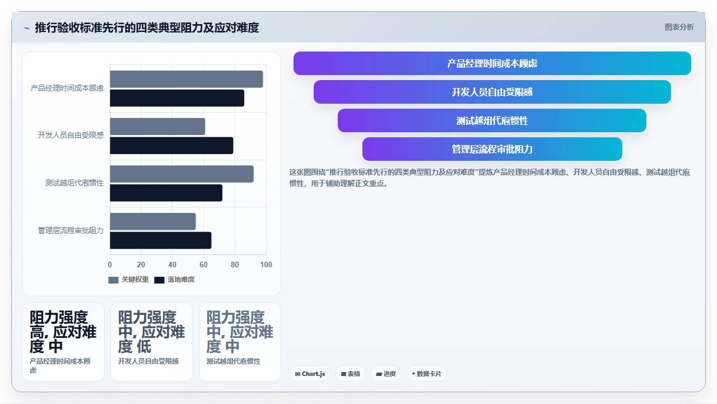717x404 pixels.
Task: Click dark 落地难度 bar for 开发人员自由受限感
Action: pyautogui.click(x=171, y=146)
